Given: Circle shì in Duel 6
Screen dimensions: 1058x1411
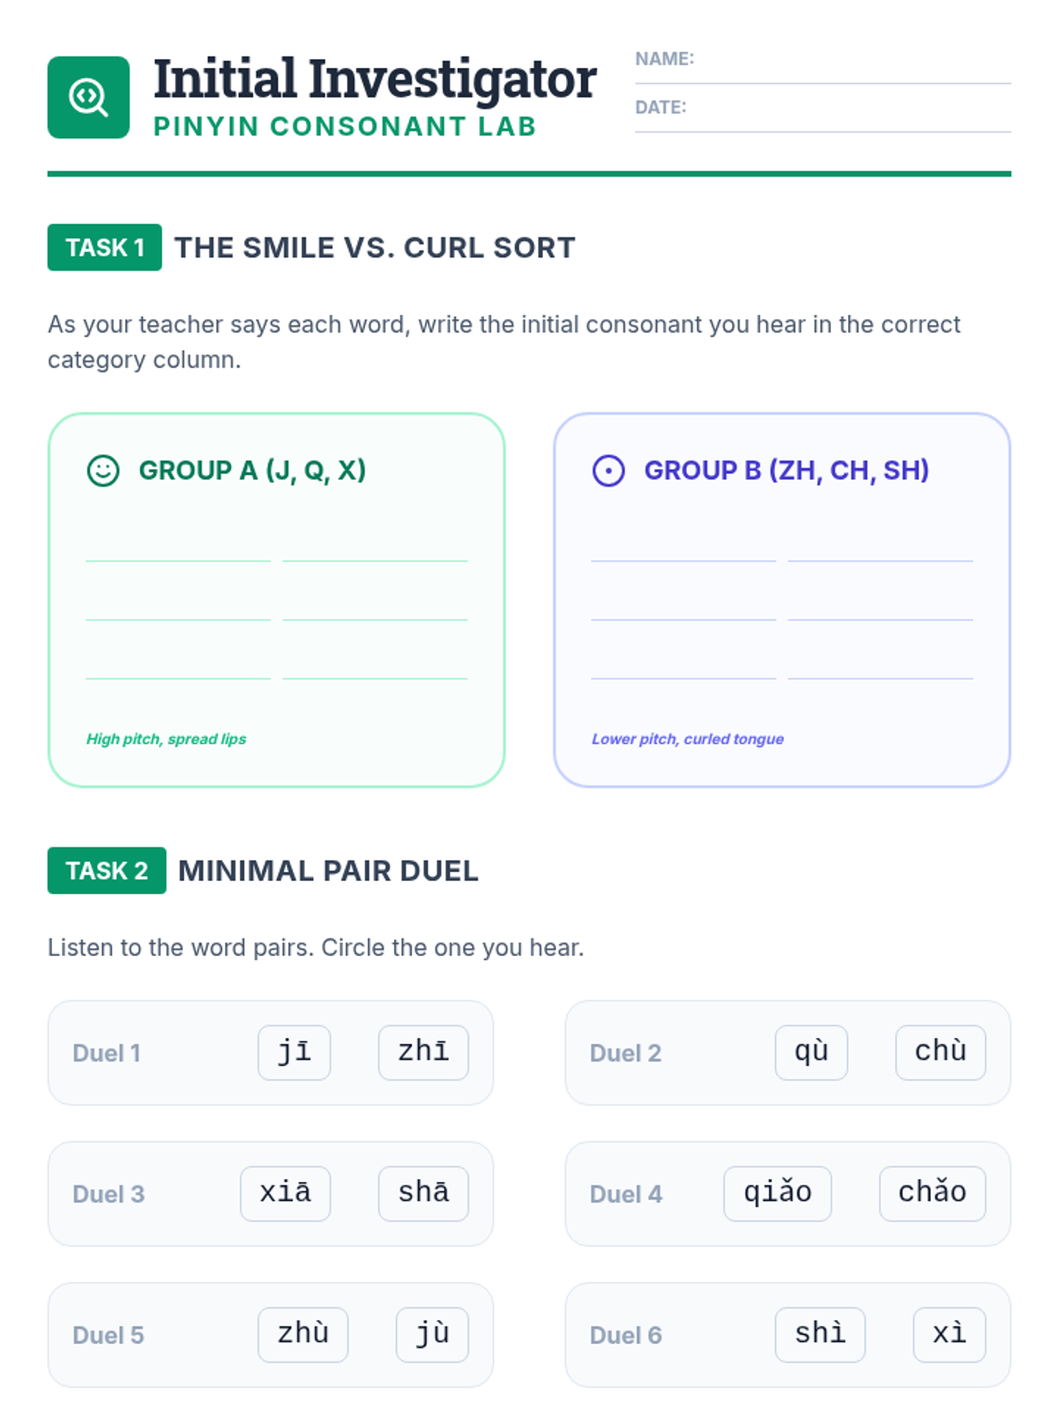Looking at the screenshot, I should (x=820, y=1334).
